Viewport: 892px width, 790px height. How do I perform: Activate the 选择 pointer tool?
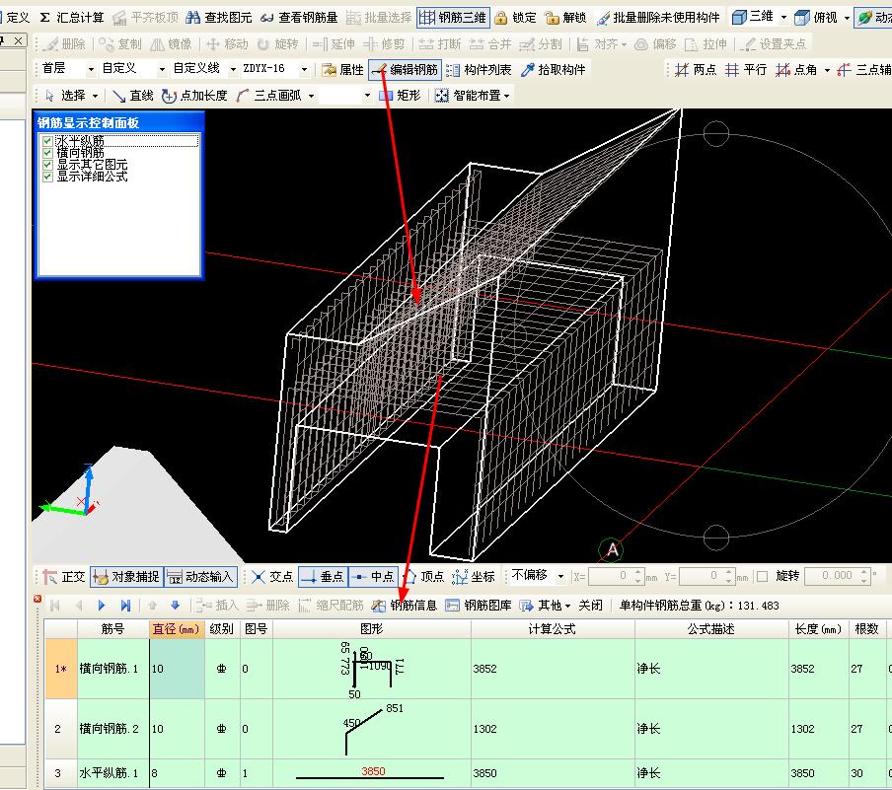pos(66,95)
